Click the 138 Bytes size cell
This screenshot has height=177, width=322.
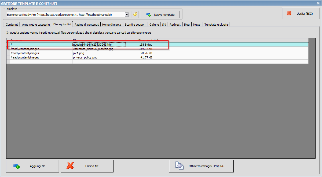pos(139,45)
